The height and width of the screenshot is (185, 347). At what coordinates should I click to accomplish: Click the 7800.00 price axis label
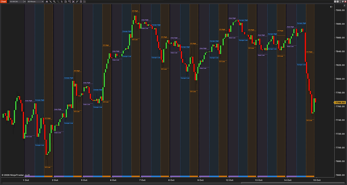(x=340, y=79)
